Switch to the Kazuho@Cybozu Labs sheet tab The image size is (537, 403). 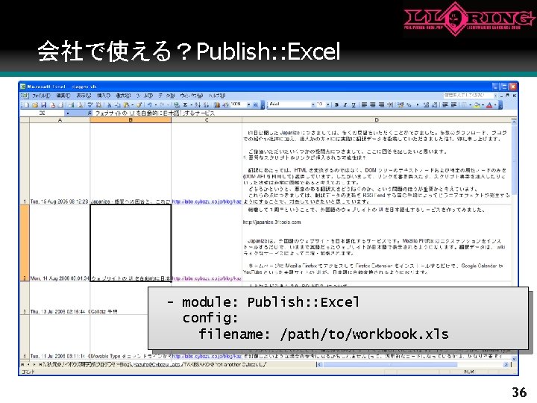(157, 365)
